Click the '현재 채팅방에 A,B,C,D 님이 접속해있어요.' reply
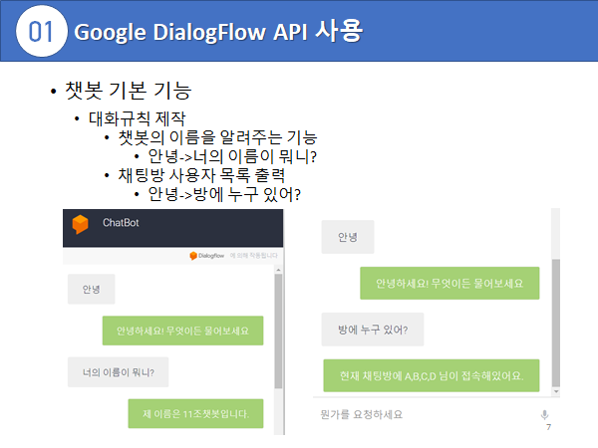The image size is (598, 448). pyautogui.click(x=432, y=375)
